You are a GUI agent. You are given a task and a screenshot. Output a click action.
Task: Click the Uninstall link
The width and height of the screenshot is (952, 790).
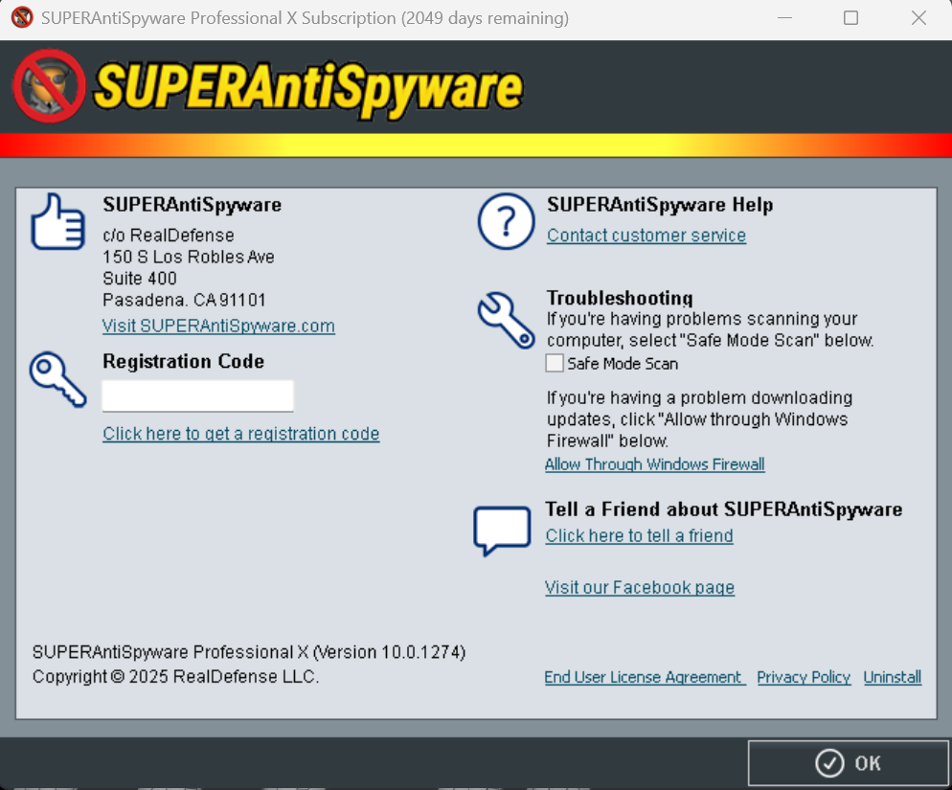coord(892,677)
